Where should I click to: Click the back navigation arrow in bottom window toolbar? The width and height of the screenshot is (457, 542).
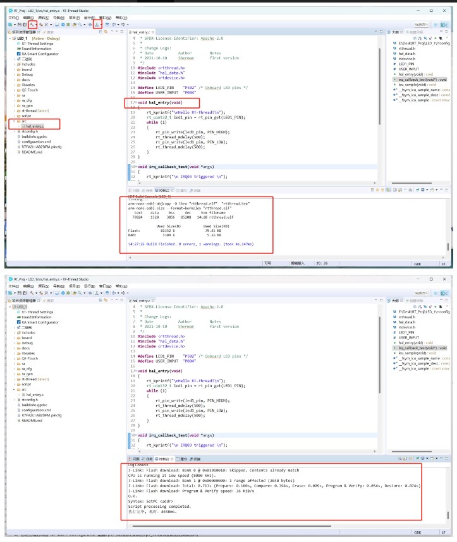coord(114,292)
